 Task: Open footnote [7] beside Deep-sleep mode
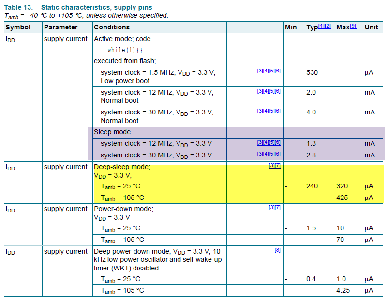point(278,166)
